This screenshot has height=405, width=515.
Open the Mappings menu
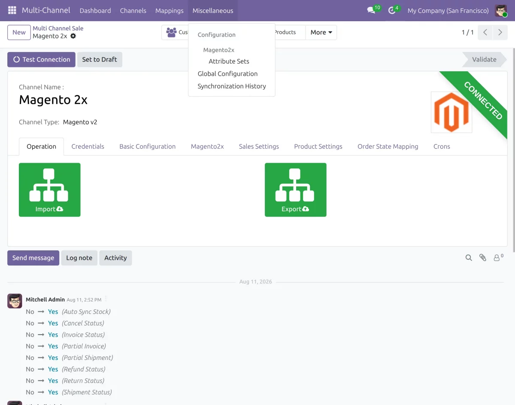[x=170, y=10]
